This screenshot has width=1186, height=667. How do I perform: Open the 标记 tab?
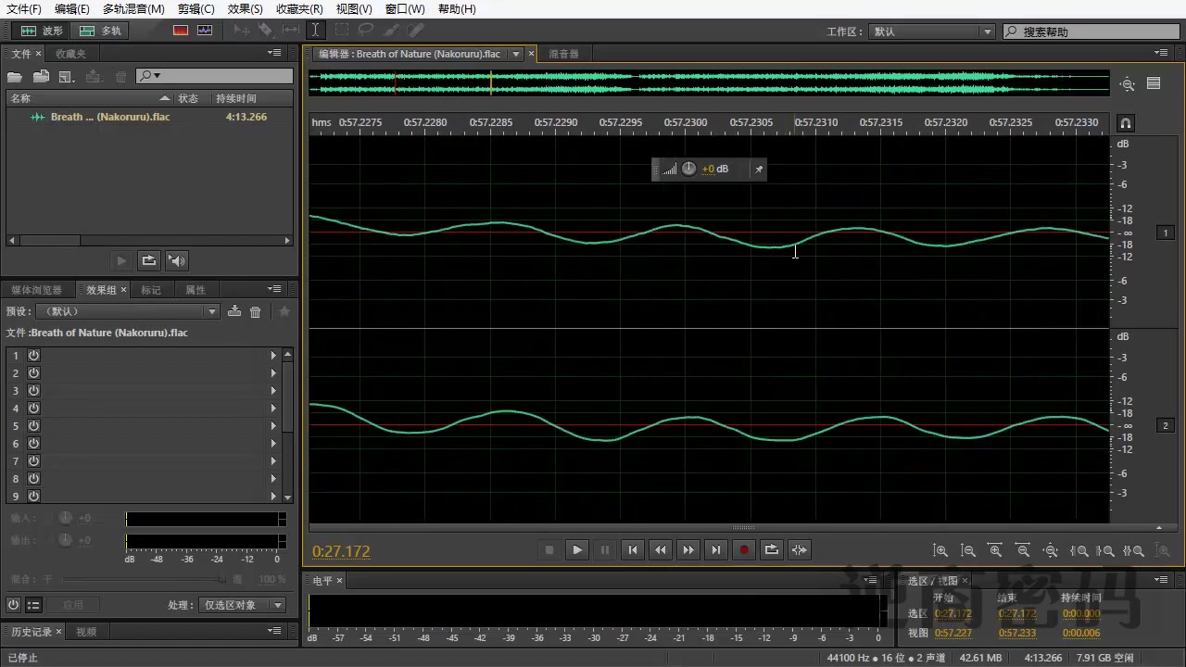pyautogui.click(x=151, y=290)
